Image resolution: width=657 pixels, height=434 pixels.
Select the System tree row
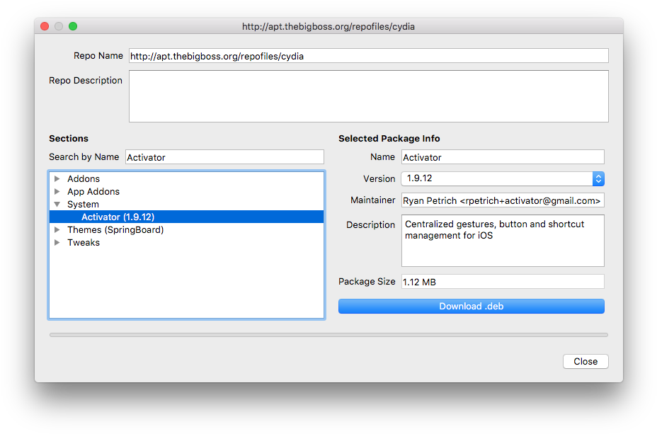pos(186,205)
